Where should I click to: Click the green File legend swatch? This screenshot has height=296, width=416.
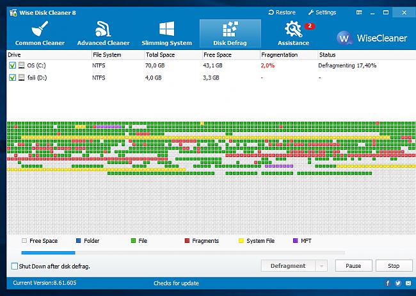(x=134, y=241)
